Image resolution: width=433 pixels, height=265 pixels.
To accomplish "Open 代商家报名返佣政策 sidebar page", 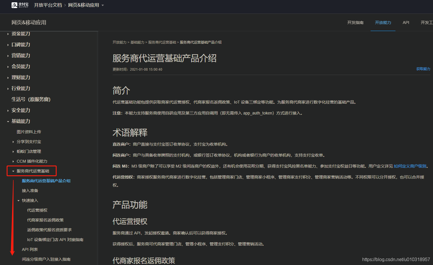I will 45,220.
